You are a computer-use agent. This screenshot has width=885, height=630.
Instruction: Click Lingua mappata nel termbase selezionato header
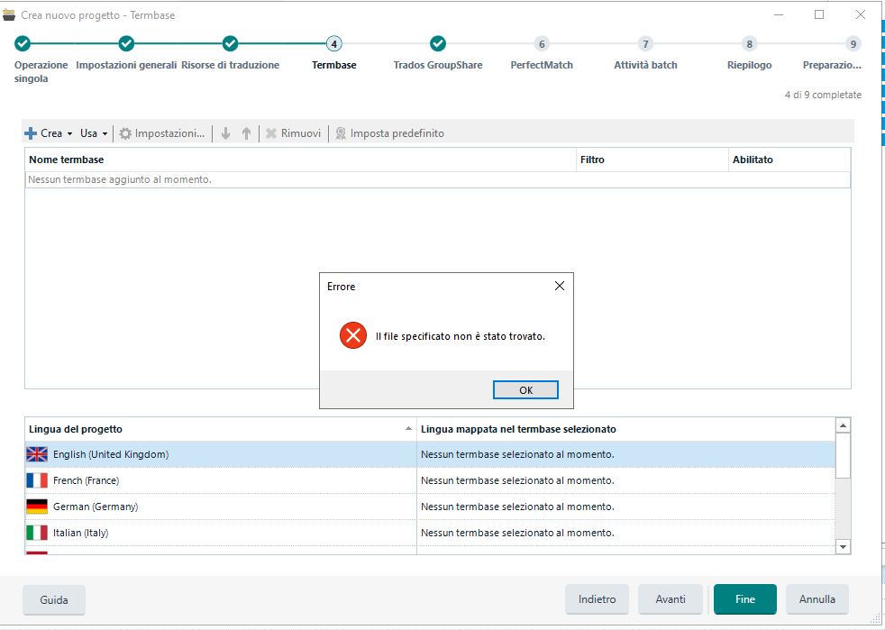pos(625,429)
